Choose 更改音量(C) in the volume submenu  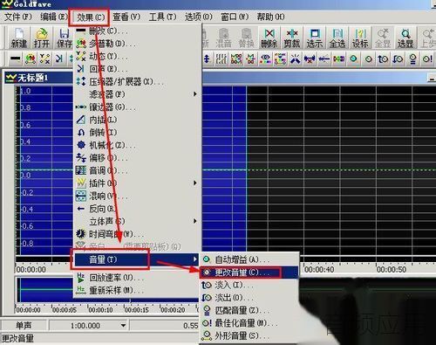pyautogui.click(x=249, y=273)
